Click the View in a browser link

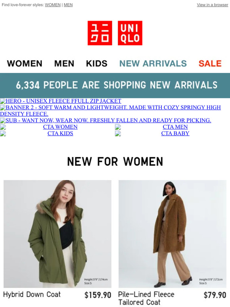213,5
